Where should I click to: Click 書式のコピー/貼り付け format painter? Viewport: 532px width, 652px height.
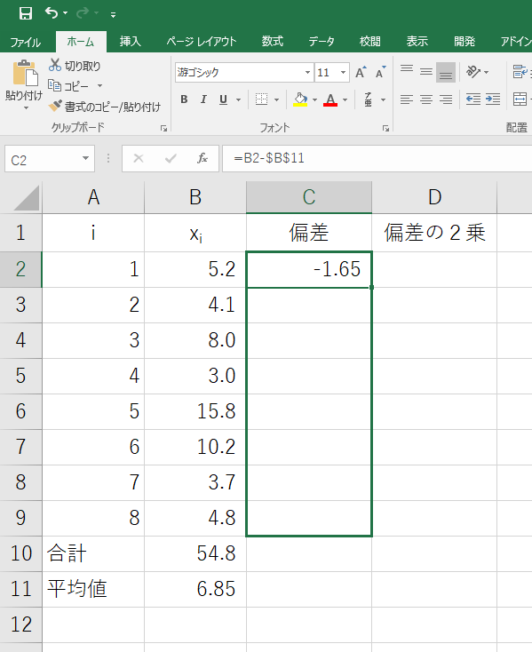click(104, 107)
